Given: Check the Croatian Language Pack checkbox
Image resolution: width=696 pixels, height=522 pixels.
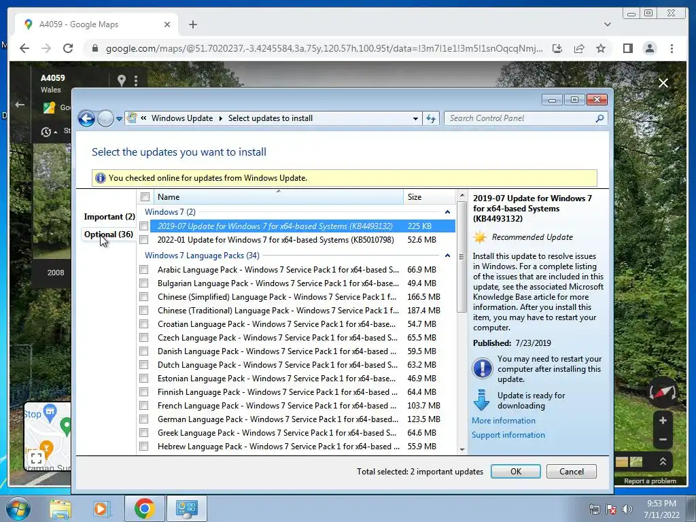Looking at the screenshot, I should click(144, 324).
